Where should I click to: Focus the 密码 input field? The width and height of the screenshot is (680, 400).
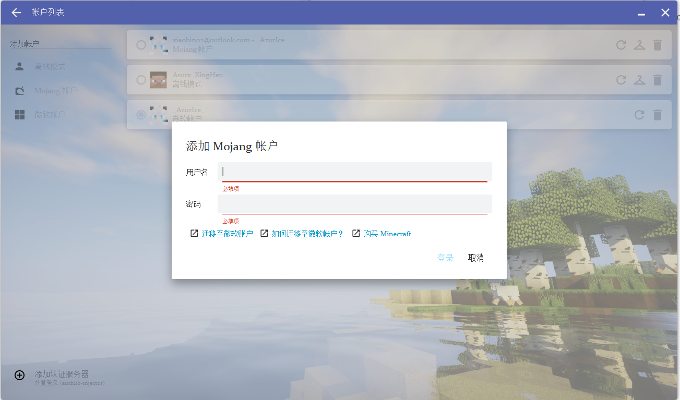click(x=355, y=204)
